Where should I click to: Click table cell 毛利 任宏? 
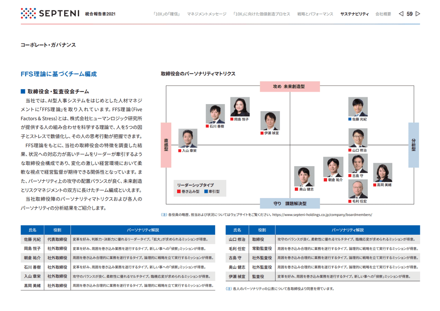tap(237, 249)
